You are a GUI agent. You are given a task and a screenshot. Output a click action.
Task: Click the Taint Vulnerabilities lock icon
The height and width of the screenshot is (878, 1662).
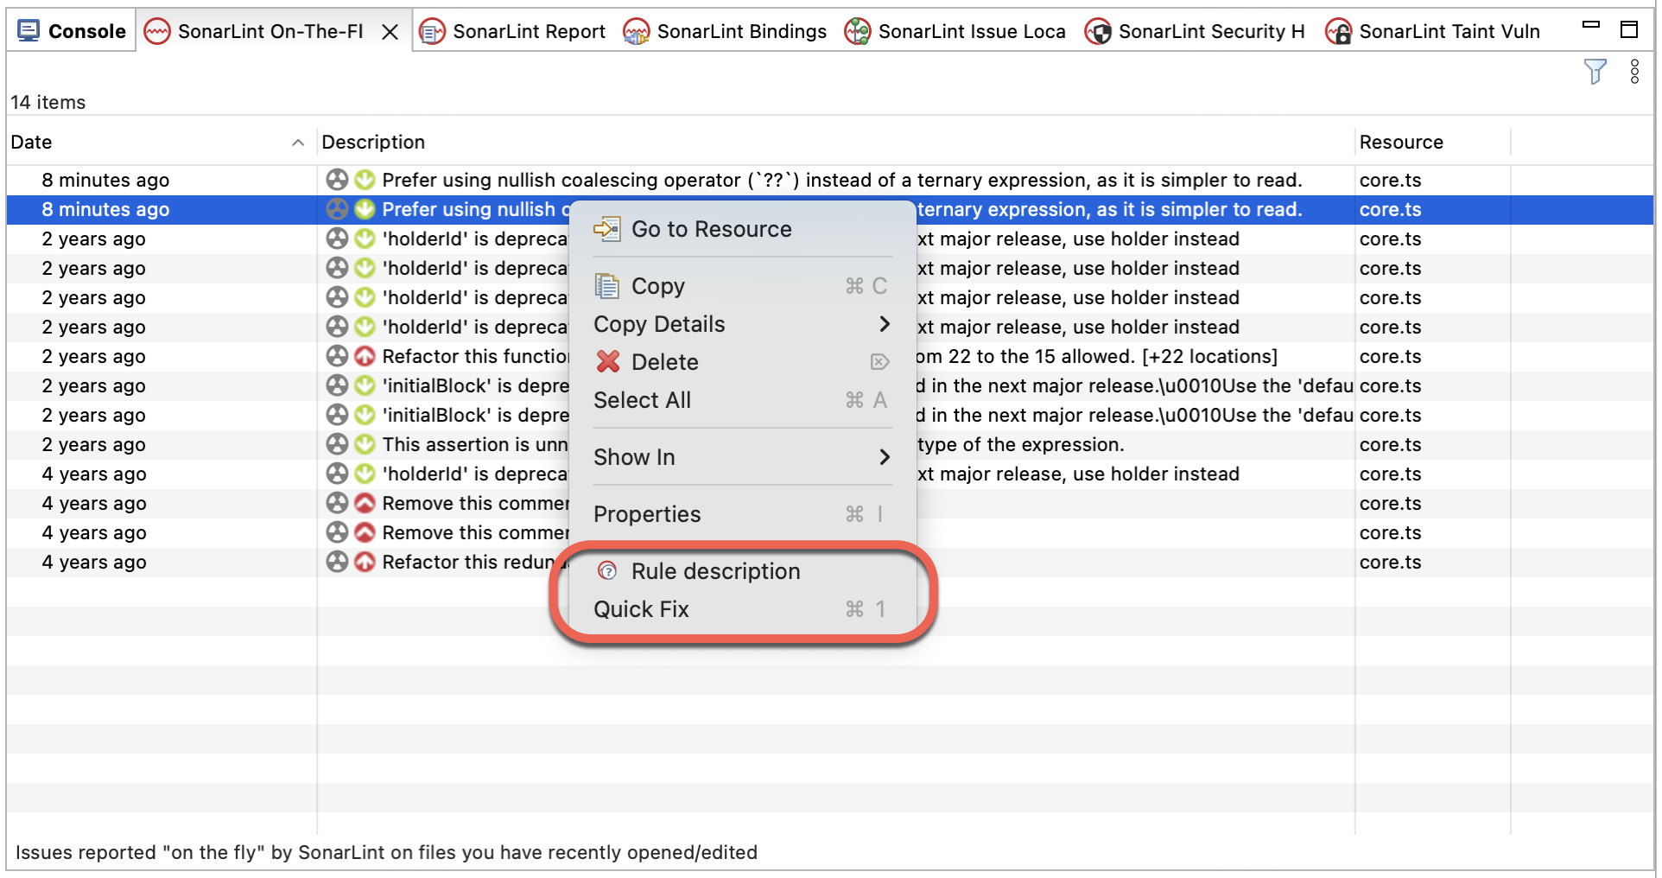1338,32
